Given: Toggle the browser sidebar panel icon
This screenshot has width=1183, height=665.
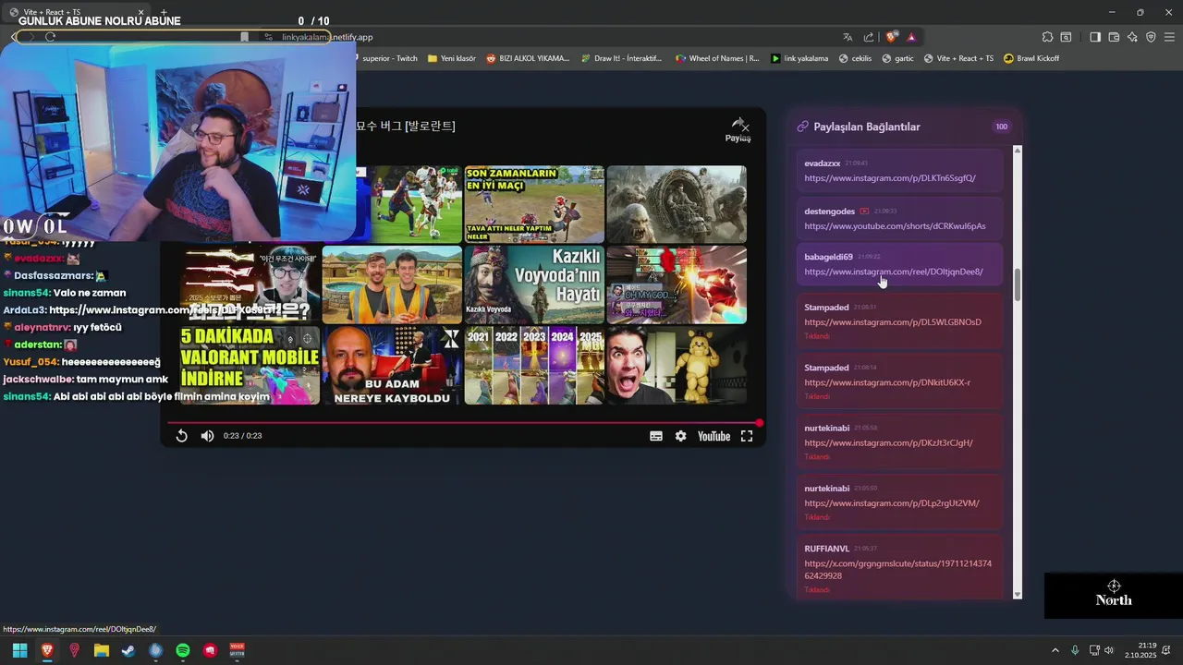Looking at the screenshot, I should (1095, 37).
